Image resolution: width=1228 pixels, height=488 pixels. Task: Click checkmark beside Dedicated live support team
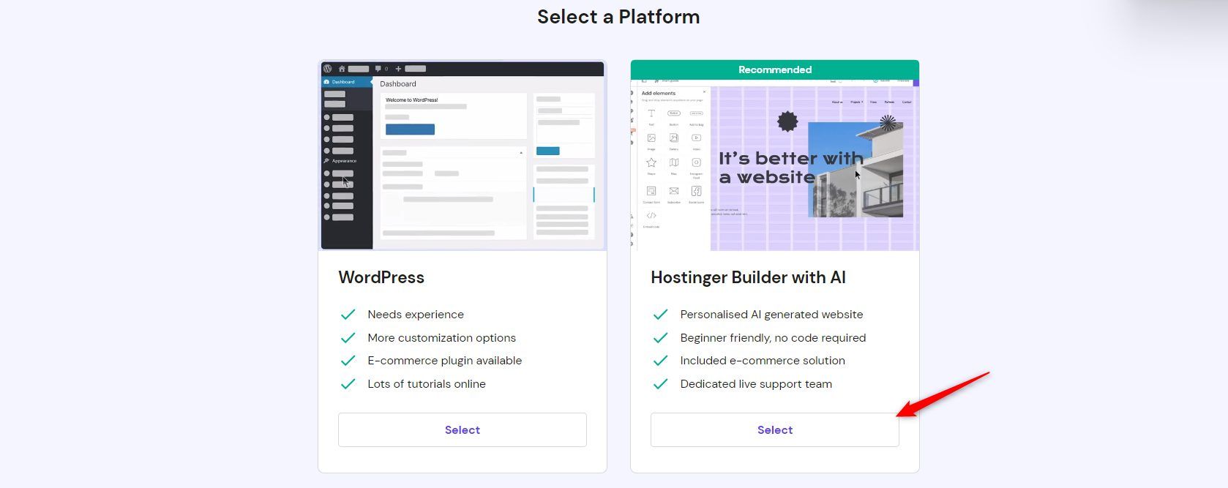point(661,384)
